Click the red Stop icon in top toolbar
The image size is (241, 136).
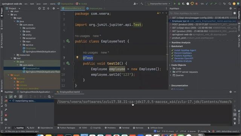click(x=197, y=4)
